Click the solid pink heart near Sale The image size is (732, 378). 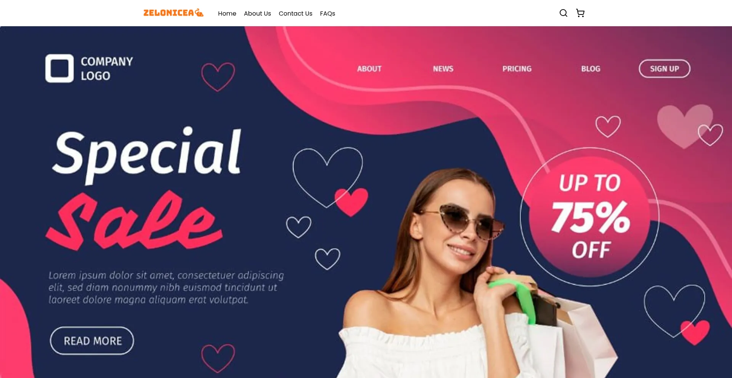pos(352,202)
